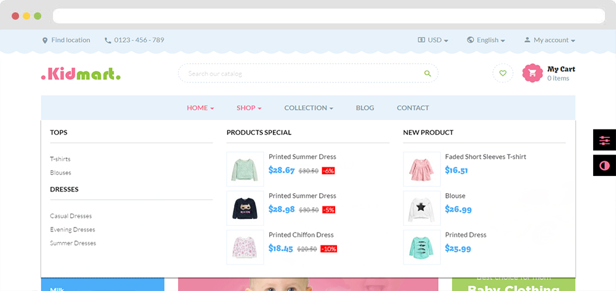Click the phone number 0123 - 456 - 789
This screenshot has width=616, height=291.
click(x=139, y=40)
